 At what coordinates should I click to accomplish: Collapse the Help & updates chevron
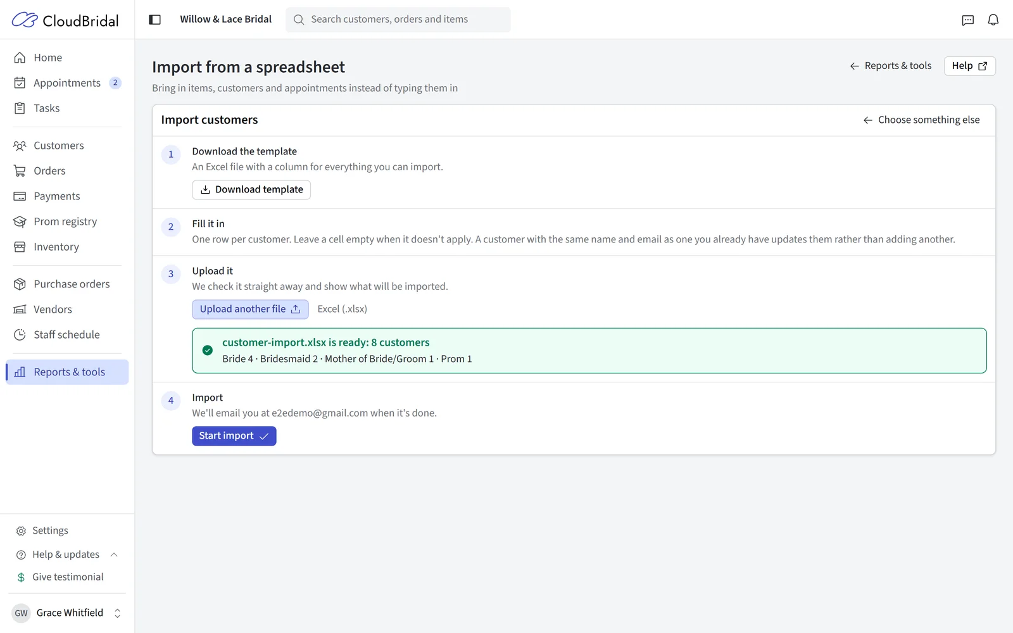point(114,555)
